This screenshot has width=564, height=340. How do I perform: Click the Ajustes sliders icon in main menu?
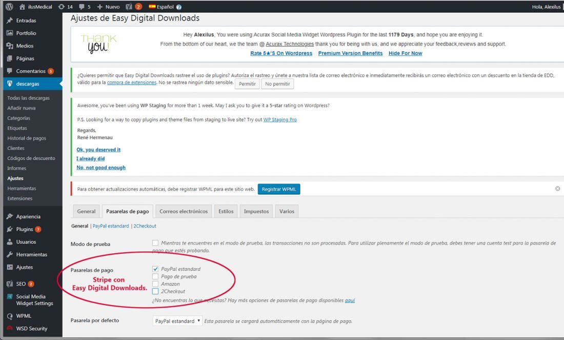point(10,267)
